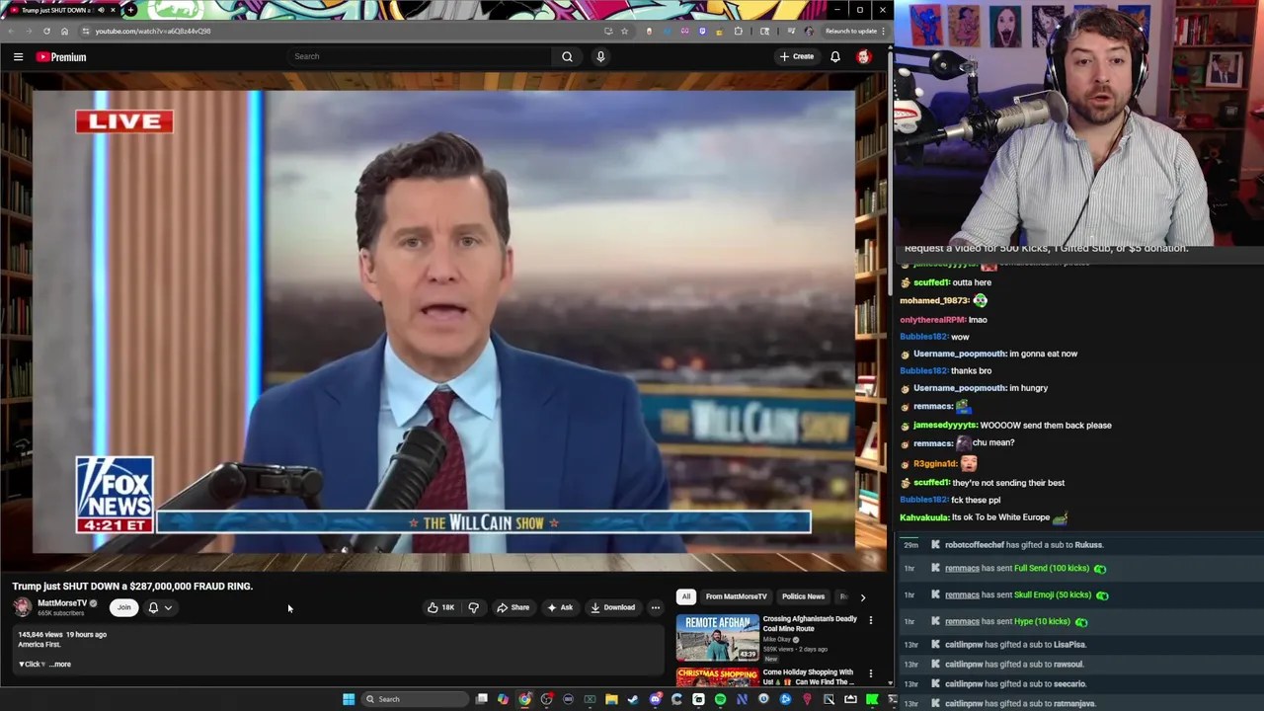This screenshot has width=1264, height=711.
Task: Expand the notification bell dropdown for the channel
Action: click(160, 607)
